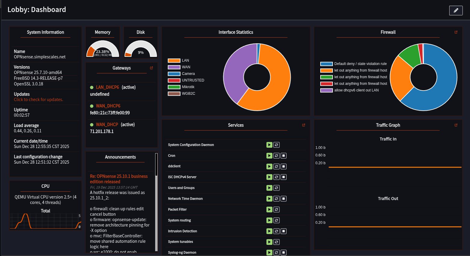Viewport: 470px width, 256px height.
Task: Open the OPNsense 25.10.1 business edition announcement
Action: [x=119, y=179]
